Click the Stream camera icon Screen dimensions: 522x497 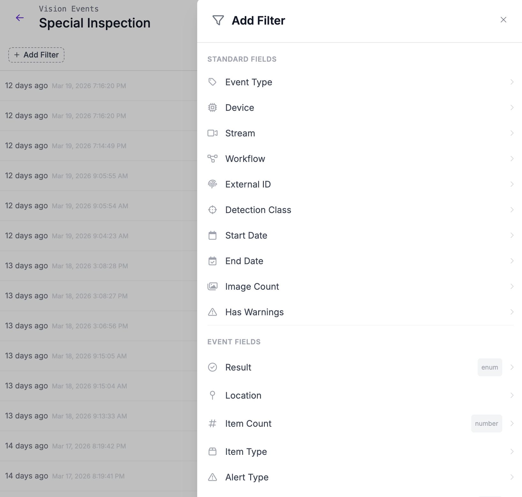coord(213,133)
